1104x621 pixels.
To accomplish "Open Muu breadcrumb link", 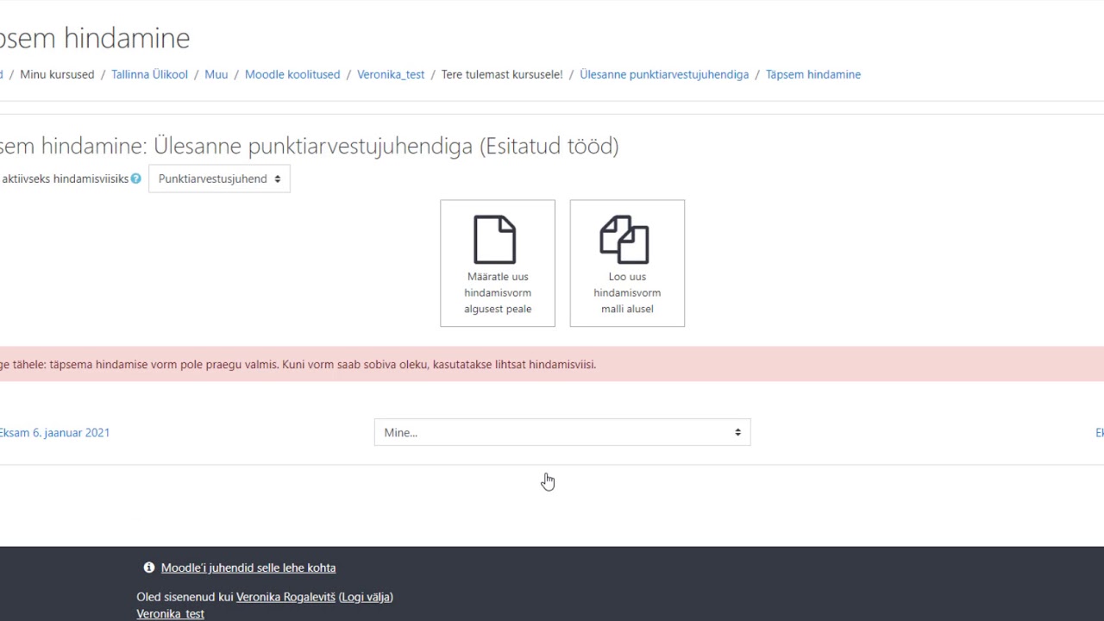I will click(216, 74).
